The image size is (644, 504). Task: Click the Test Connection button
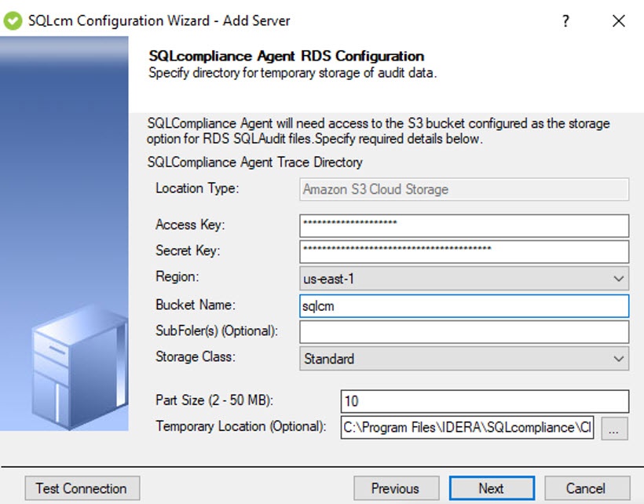(82, 488)
